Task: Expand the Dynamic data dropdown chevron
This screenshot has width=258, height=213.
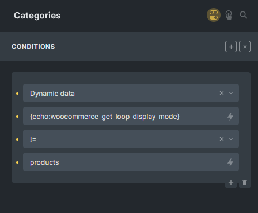Action: [231, 93]
